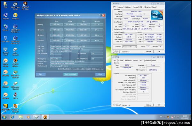Click the 'Asus Rampage II Extreme' motherboard field

pos(77,66)
